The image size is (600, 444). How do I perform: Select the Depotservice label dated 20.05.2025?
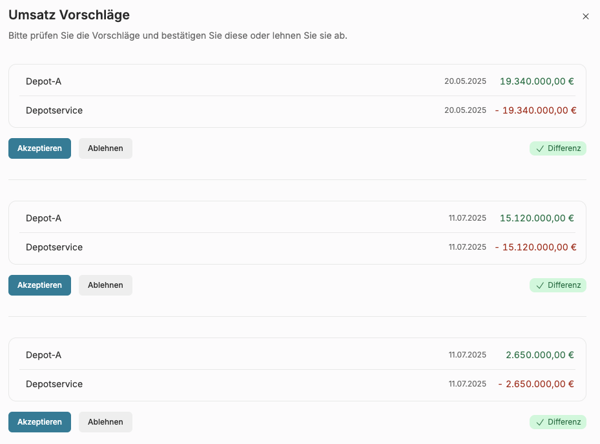(54, 110)
